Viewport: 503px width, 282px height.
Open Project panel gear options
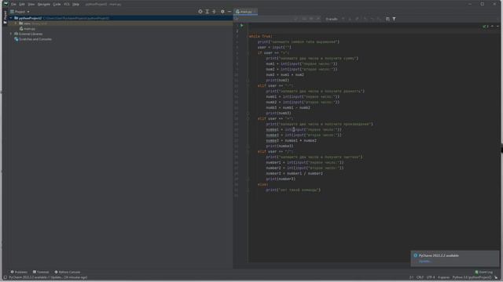(x=222, y=12)
